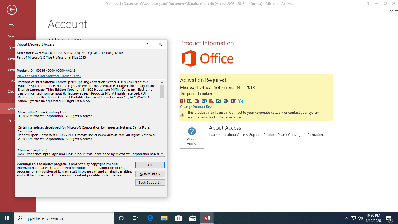398x224 pixels.
Task: Click the 'Microsoft Office Professional Plus 2013' product name
Action: [217, 87]
